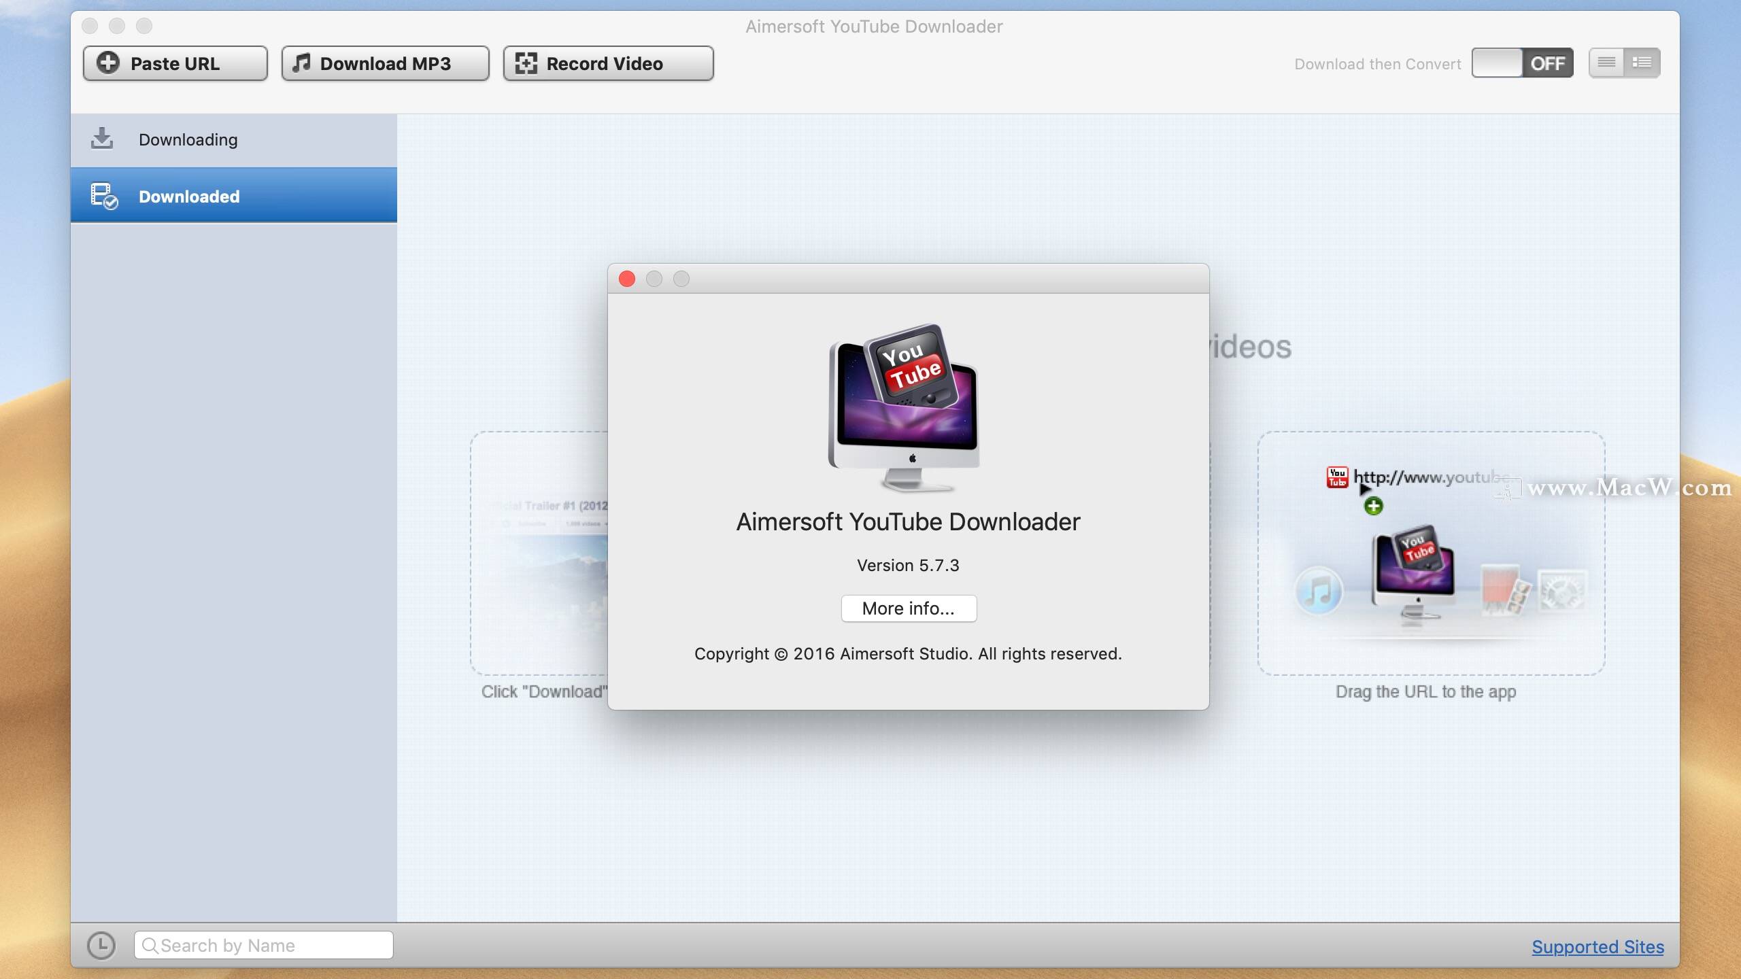Screen dimensions: 1741x979
Task: Open the Downloading tab in sidebar
Action: [x=234, y=140]
